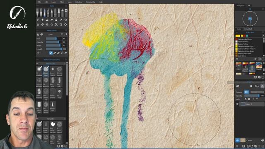Select the Favorites bookmark star tool
The height and width of the screenshot is (149, 265).
point(66,12)
